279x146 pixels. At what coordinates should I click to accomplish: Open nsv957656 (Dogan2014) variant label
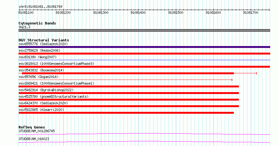coord(39,77)
